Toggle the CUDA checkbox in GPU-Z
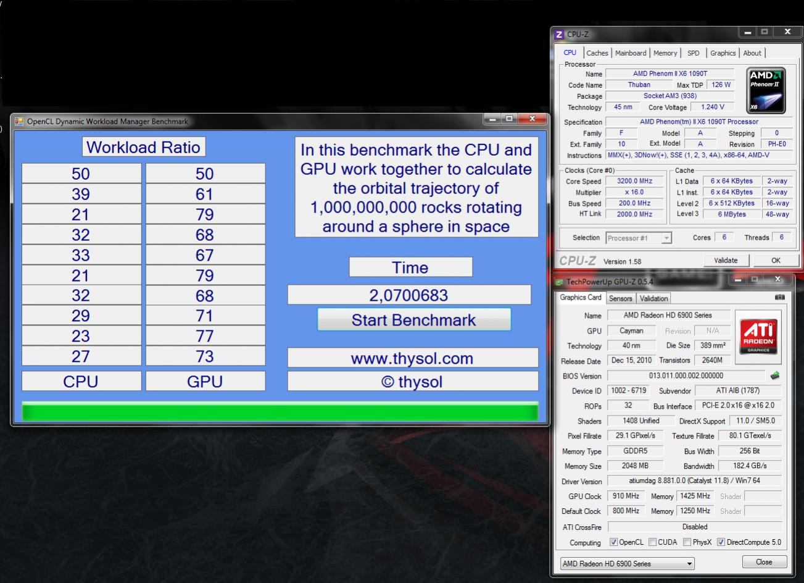This screenshot has height=583, width=804. pos(652,542)
